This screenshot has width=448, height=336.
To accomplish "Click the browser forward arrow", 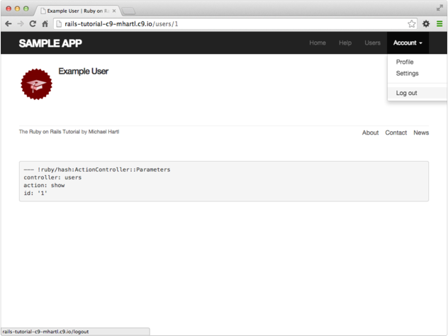I will pos(20,23).
